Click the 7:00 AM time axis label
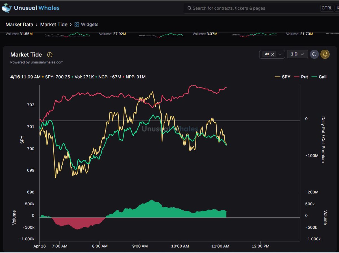 pos(60,246)
